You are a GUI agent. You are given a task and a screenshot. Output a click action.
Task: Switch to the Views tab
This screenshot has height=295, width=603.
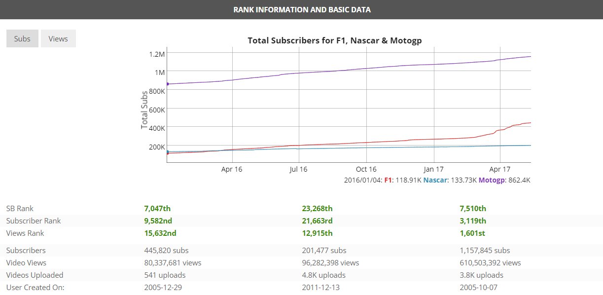(x=58, y=39)
